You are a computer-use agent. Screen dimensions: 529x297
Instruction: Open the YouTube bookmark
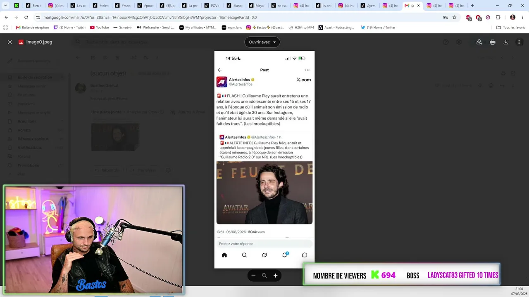click(x=99, y=28)
